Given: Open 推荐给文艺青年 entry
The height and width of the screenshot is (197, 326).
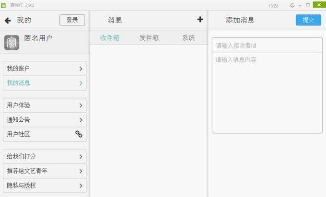Looking at the screenshot, I should click(x=45, y=171).
